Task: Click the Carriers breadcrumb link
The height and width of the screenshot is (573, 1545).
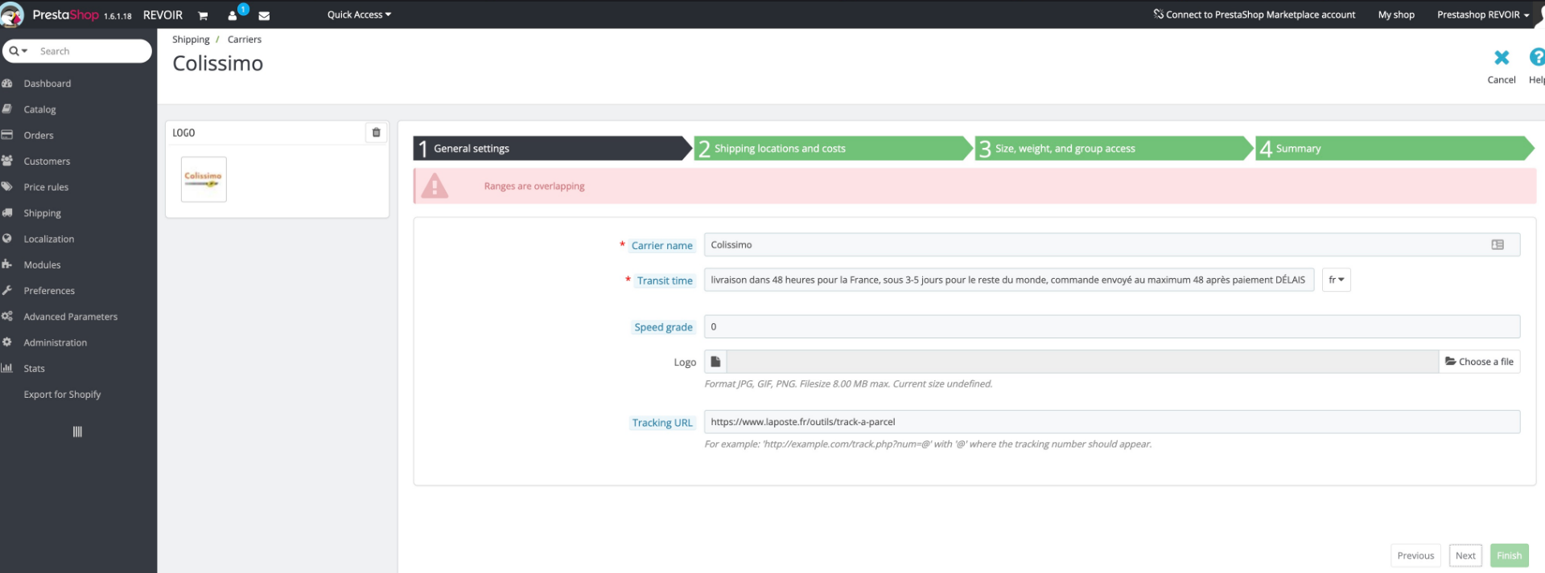Action: click(245, 39)
